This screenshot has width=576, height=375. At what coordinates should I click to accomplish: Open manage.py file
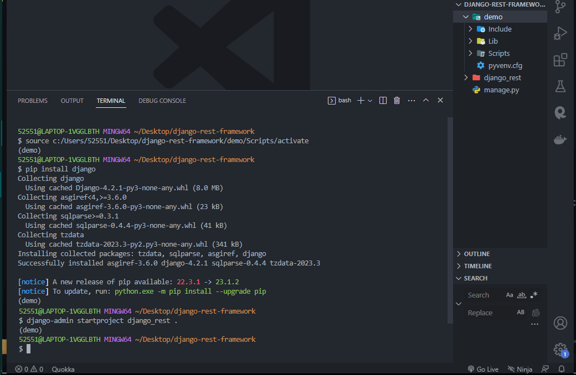click(500, 90)
